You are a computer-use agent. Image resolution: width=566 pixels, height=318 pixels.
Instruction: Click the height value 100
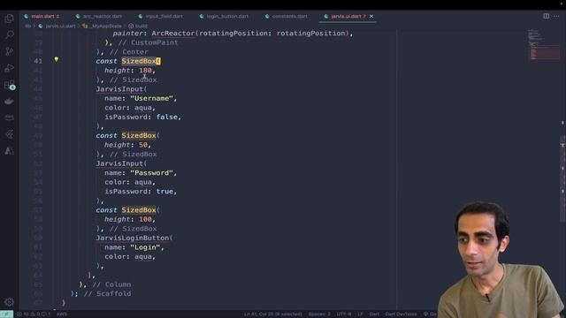[145, 219]
